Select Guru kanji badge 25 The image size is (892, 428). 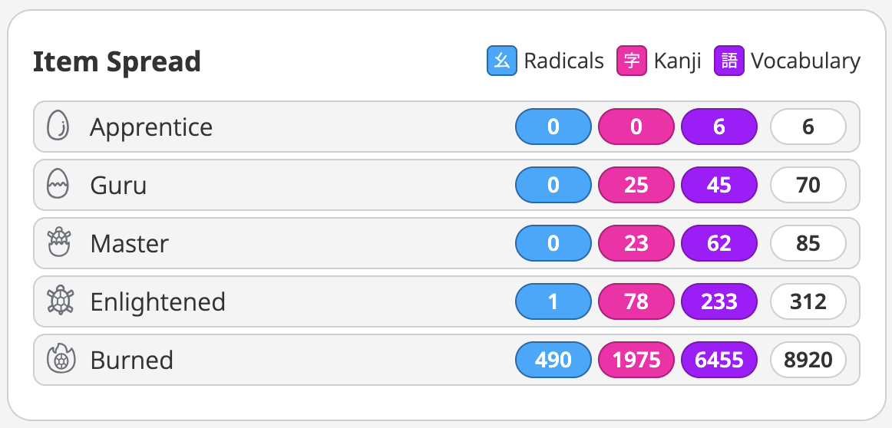coord(636,185)
